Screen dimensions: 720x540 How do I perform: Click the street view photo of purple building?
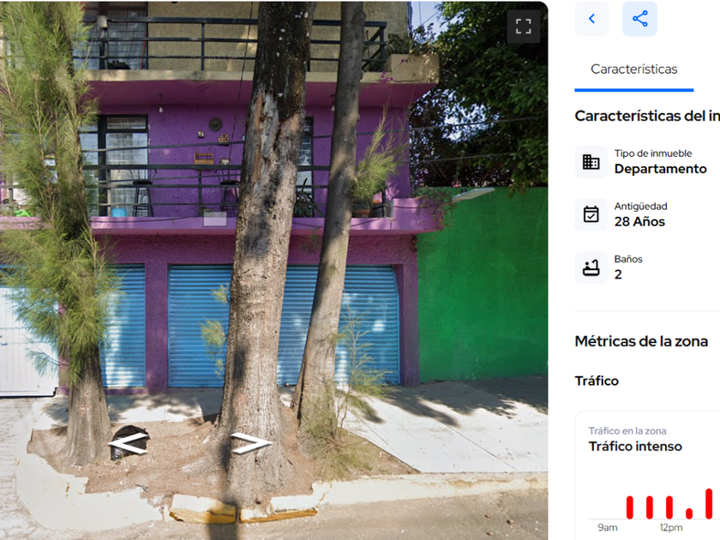(273, 271)
